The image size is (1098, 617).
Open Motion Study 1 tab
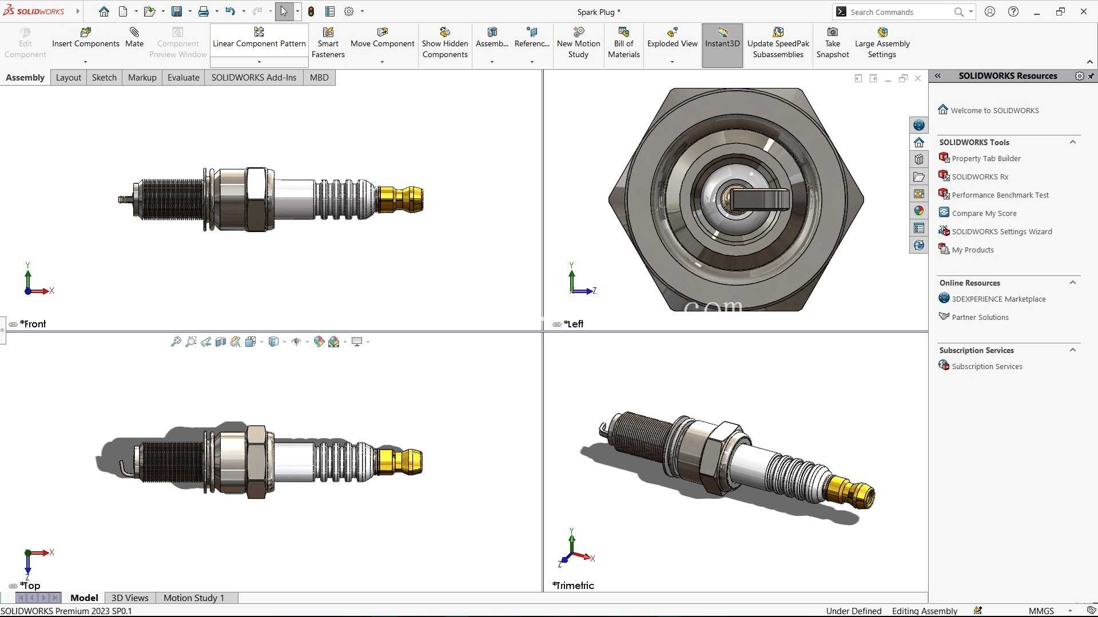pyautogui.click(x=194, y=598)
